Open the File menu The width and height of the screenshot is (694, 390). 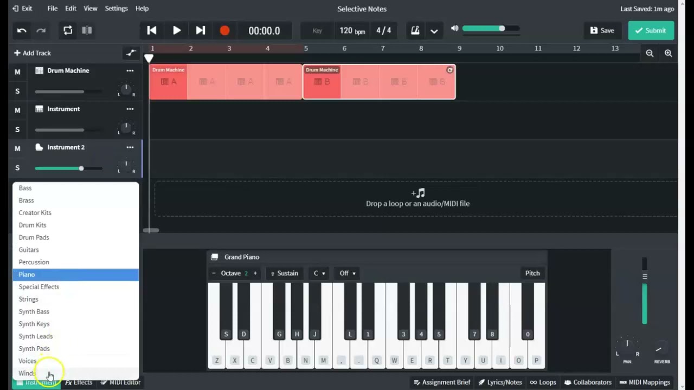click(53, 8)
